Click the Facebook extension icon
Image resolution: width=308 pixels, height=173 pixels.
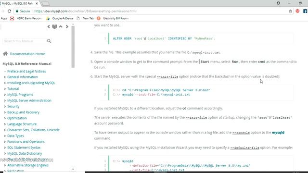pyautogui.click(x=305, y=11)
